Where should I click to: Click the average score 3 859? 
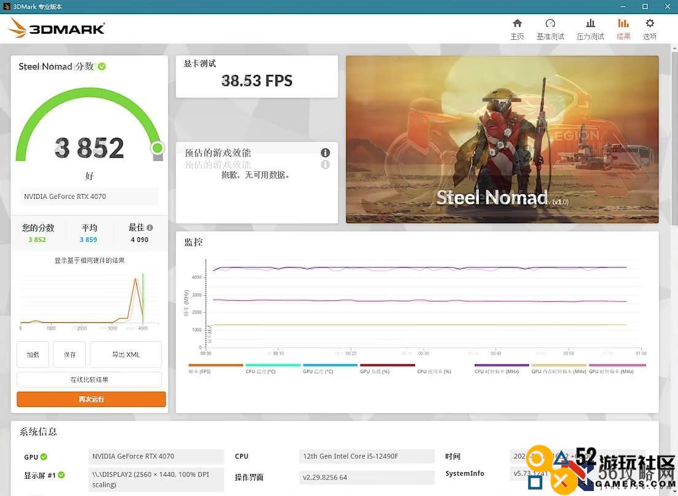[x=88, y=240]
